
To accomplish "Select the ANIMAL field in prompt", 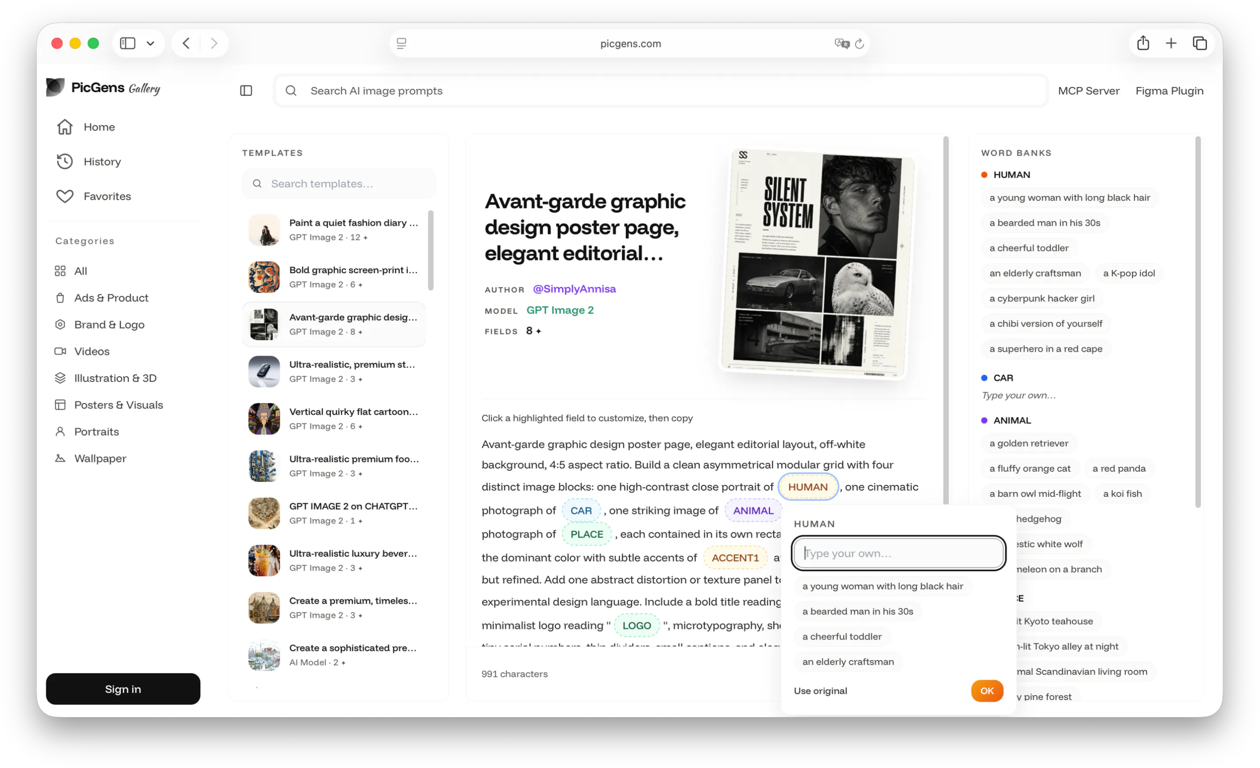I will (753, 510).
